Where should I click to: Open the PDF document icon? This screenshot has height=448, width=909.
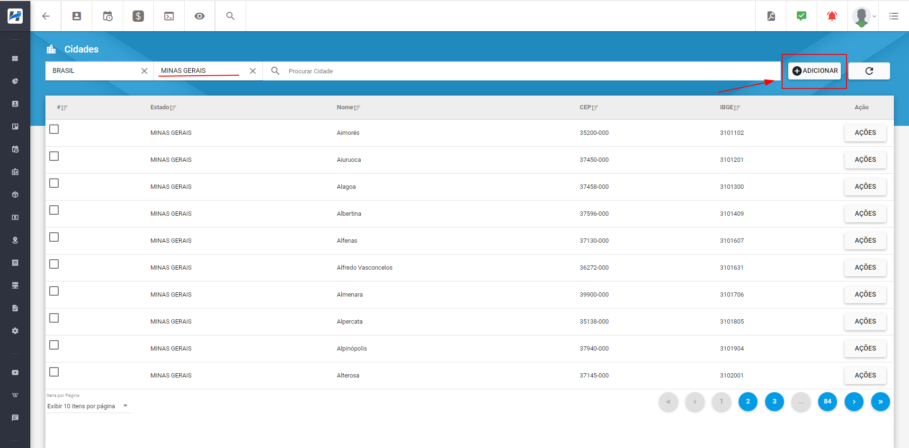pyautogui.click(x=771, y=16)
